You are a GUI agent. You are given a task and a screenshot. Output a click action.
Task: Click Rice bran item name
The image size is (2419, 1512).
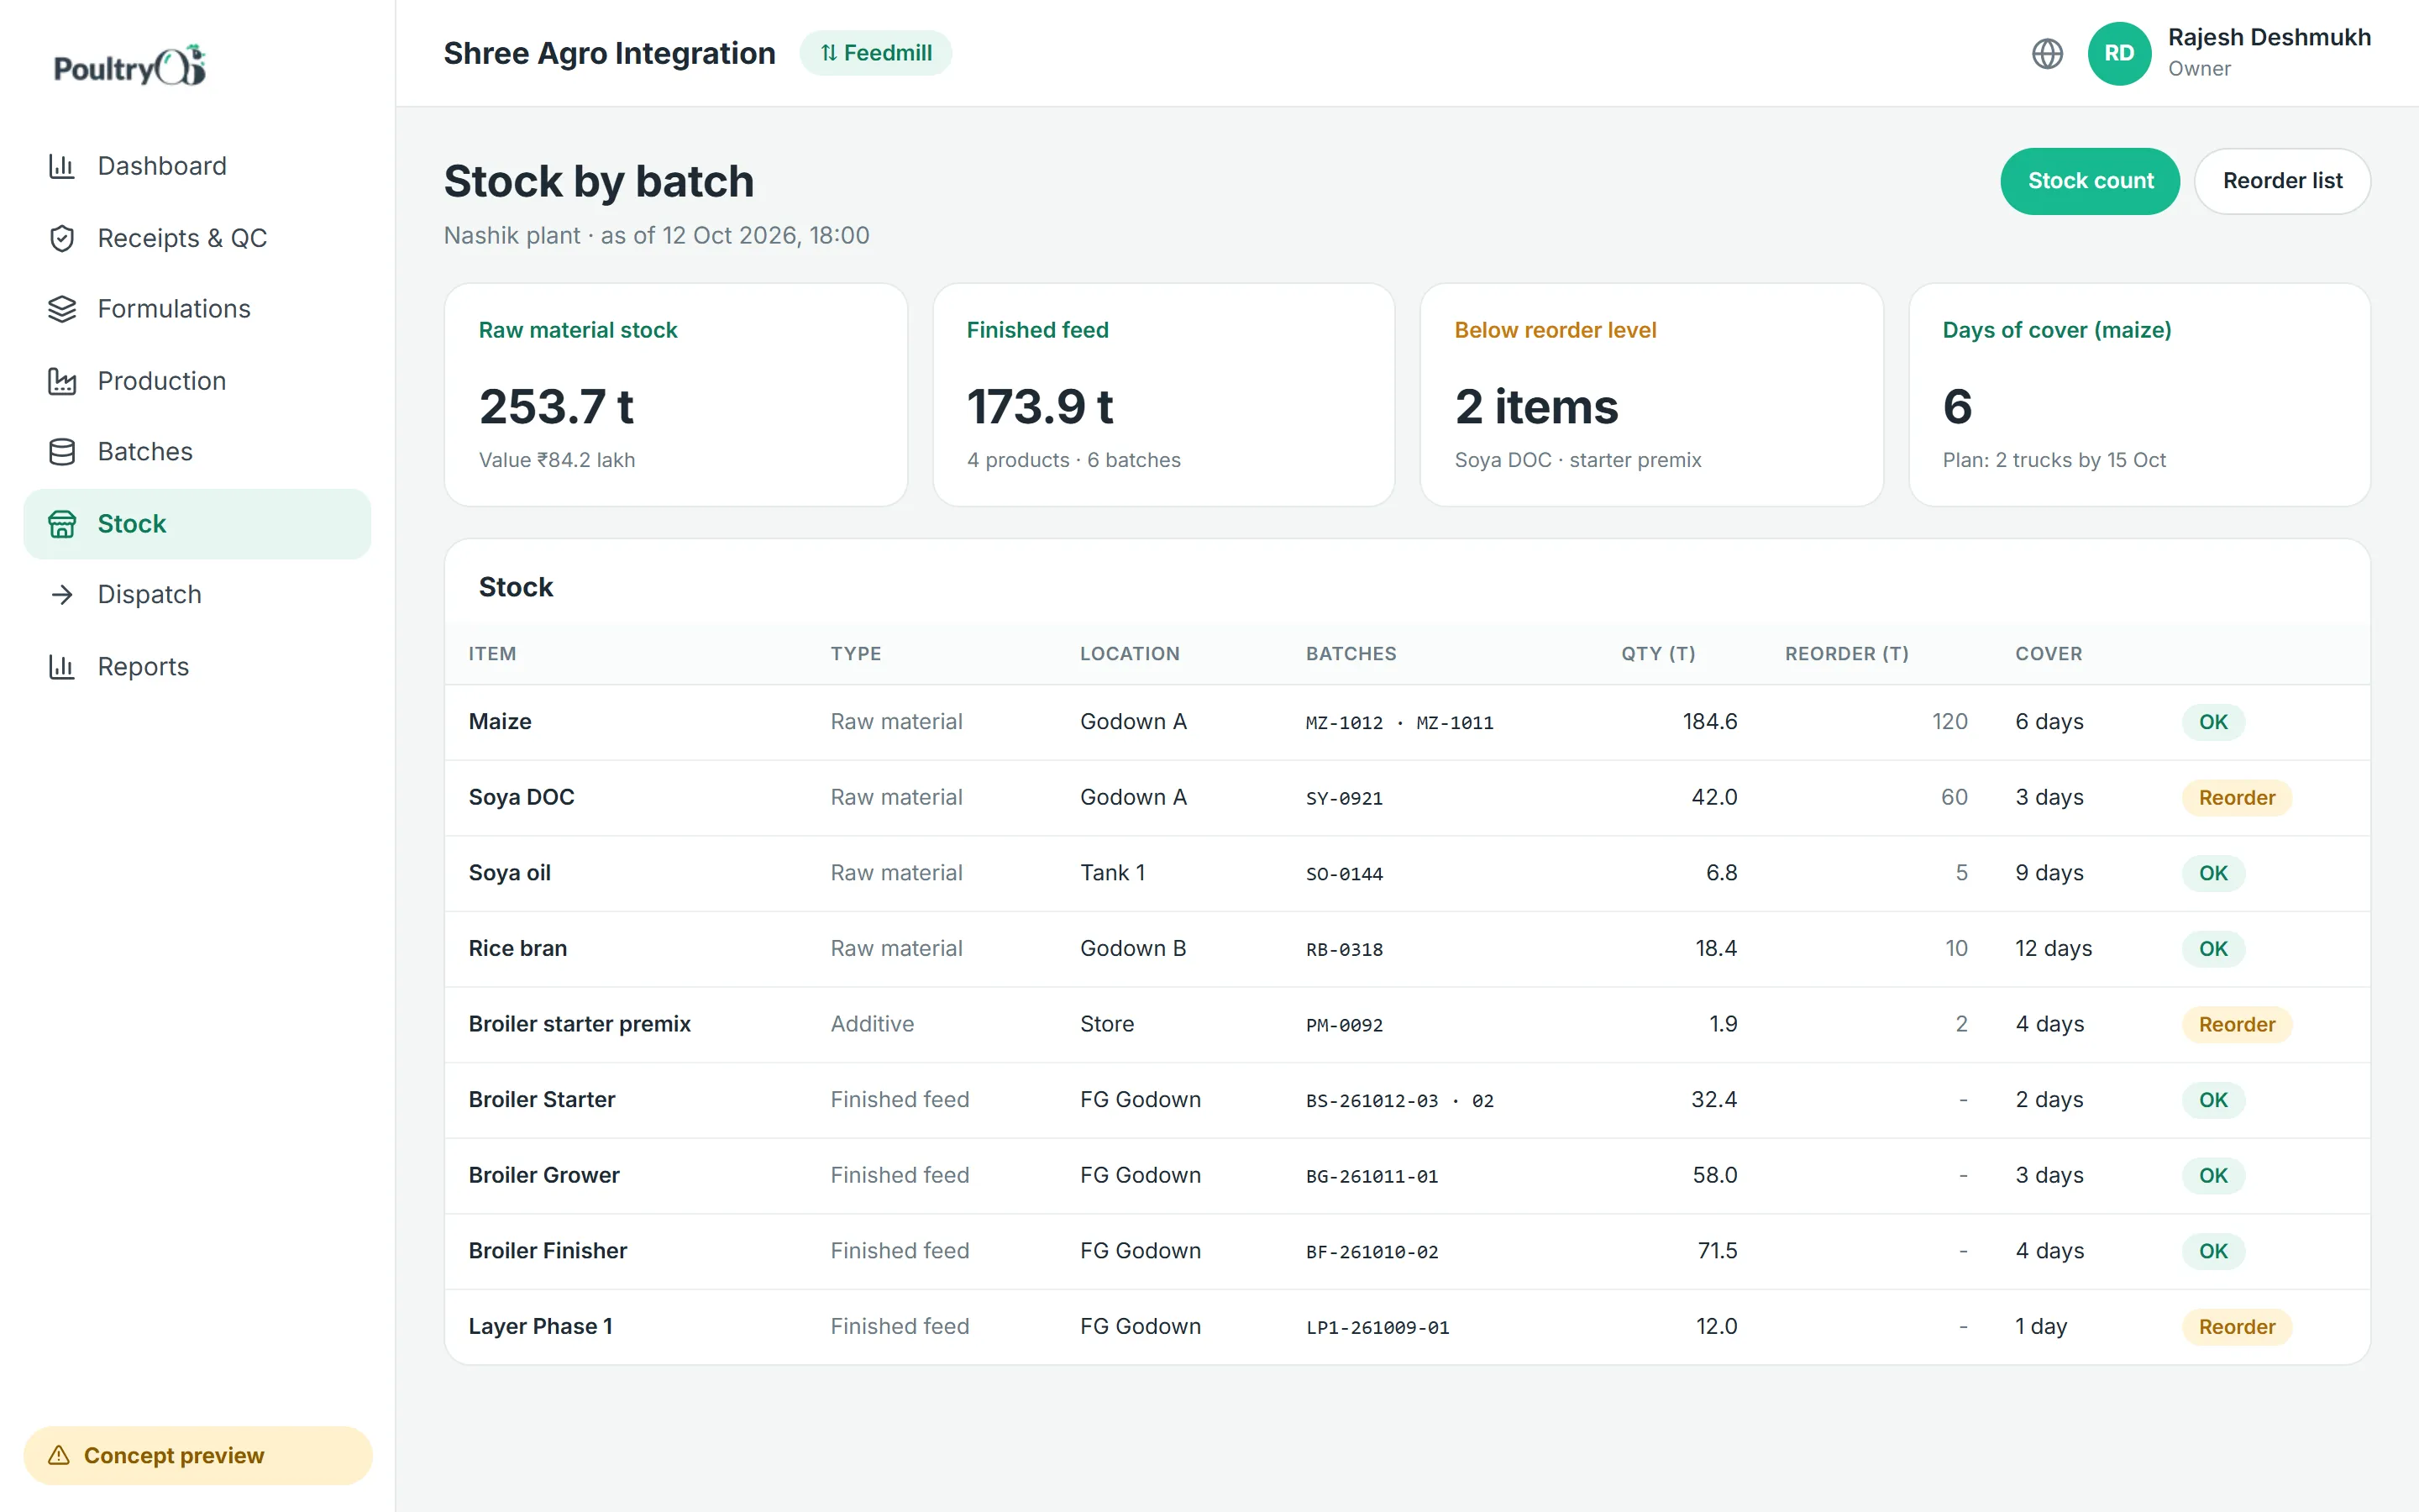pyautogui.click(x=517, y=949)
